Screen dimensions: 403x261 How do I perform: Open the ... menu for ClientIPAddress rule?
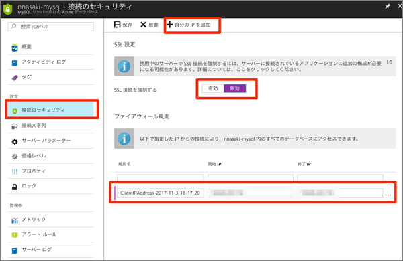388,195
